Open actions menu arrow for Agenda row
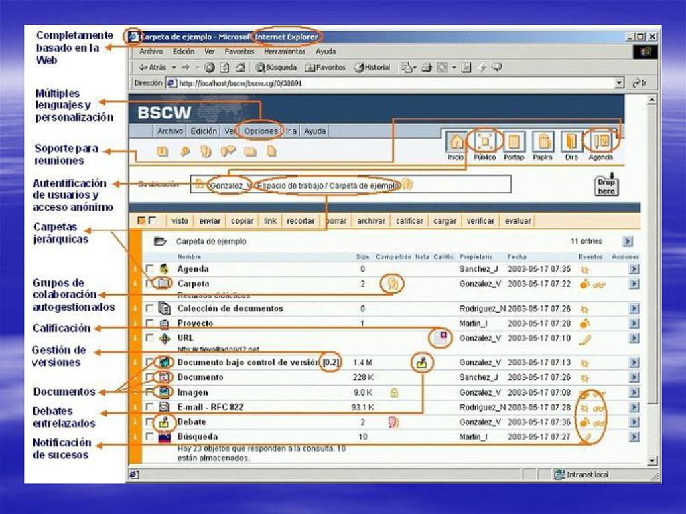 tap(634, 269)
